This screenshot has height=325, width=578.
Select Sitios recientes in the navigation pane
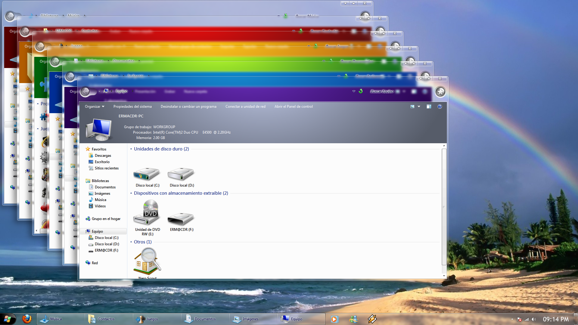tap(104, 168)
